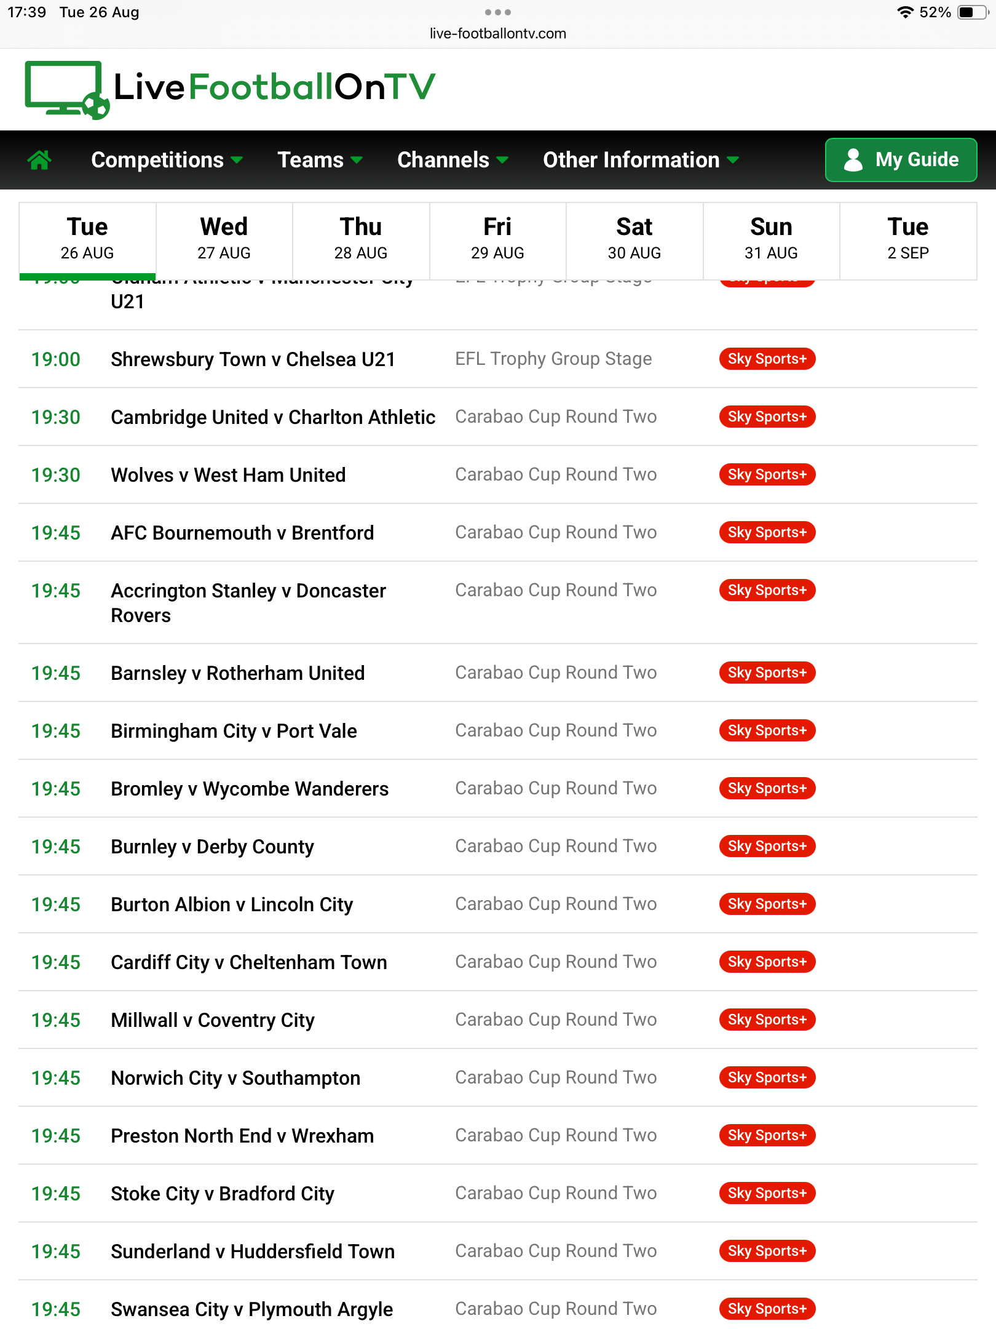
Task: Click the LiveFootballOnTV logo
Action: 230,89
